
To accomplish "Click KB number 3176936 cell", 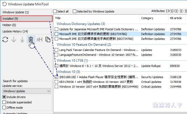I will [x=176, y=82].
